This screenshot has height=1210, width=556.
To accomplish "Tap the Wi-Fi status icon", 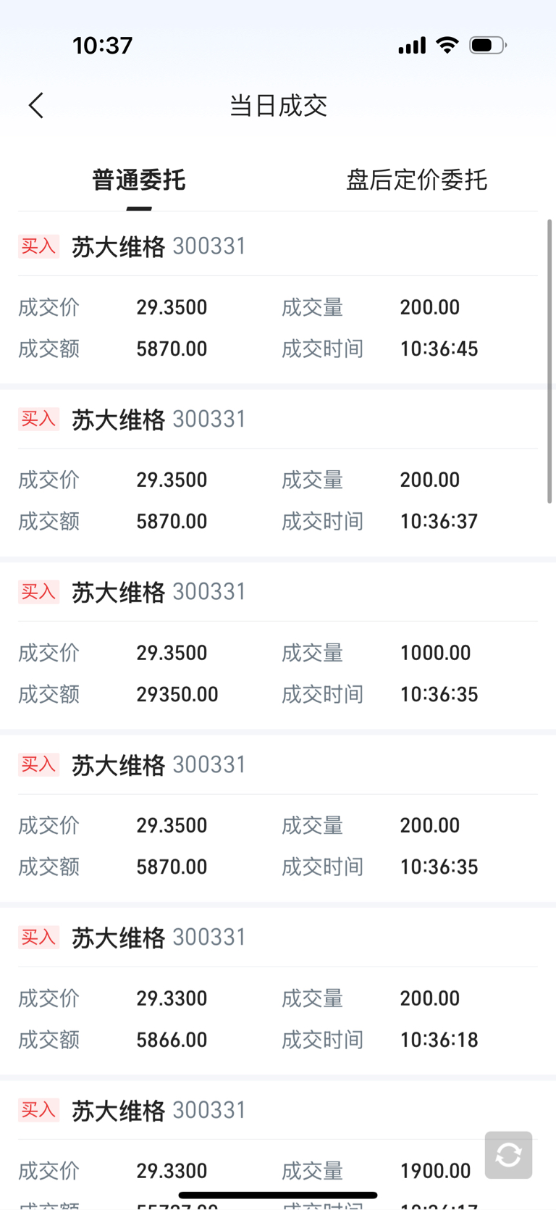I will click(447, 46).
